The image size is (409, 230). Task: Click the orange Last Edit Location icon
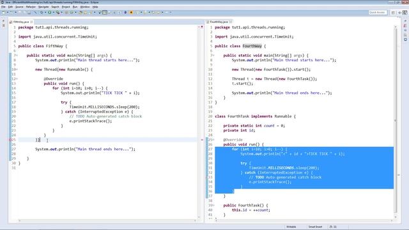[x=131, y=12]
